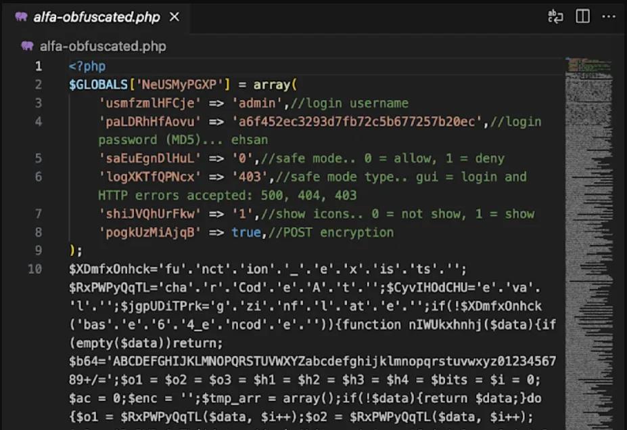Click the 'shiJVQhUrFkw' key on line 7
Image resolution: width=627 pixels, height=430 pixels.
tap(150, 214)
